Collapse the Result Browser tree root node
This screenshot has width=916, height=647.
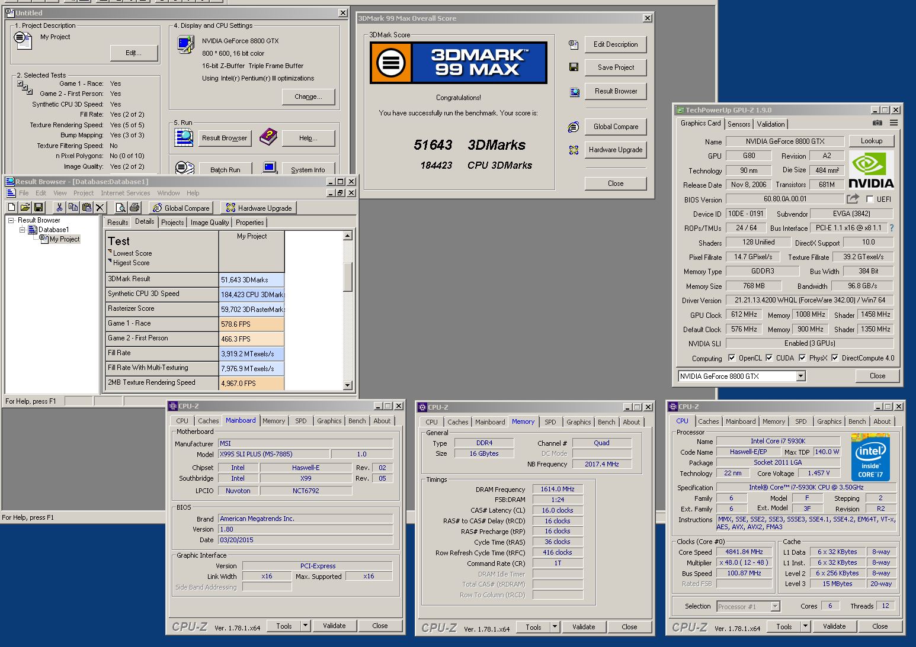coord(11,220)
